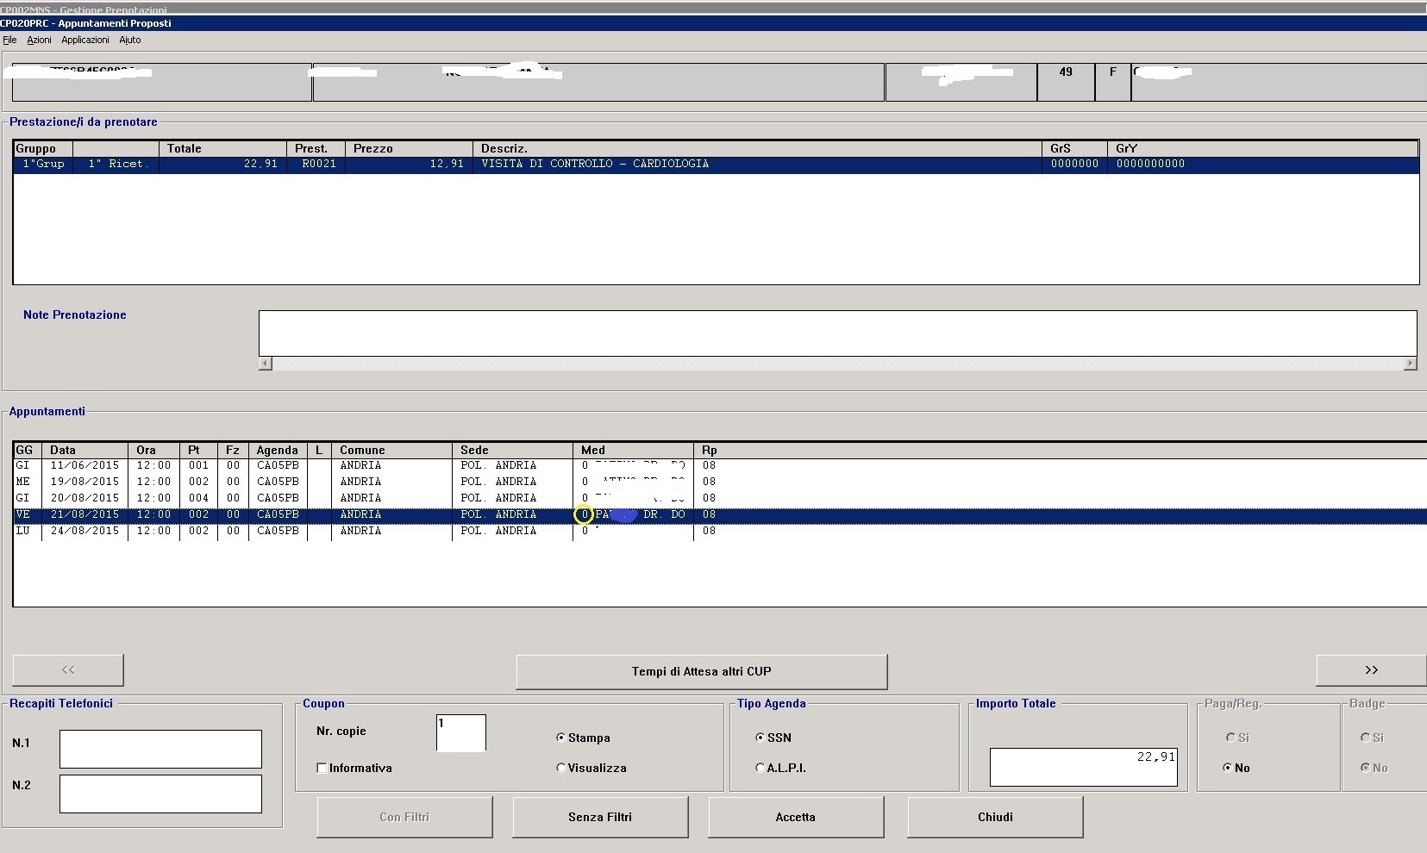The image size is (1427, 853).
Task: Click the previous page '<<' button
Action: (x=68, y=670)
